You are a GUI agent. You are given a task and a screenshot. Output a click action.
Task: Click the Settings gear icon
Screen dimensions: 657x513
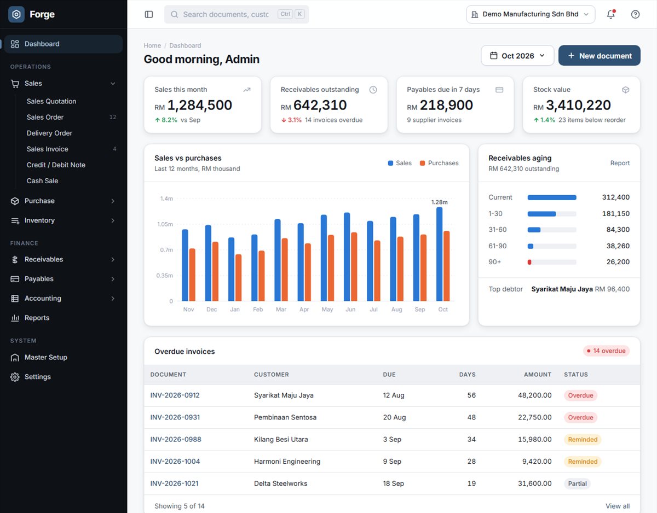tap(15, 377)
